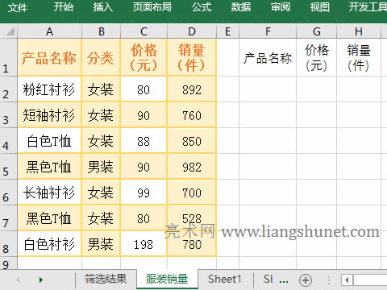The width and height of the screenshot is (387, 290).
Task: Click the price cell 88
Action: 144,140
